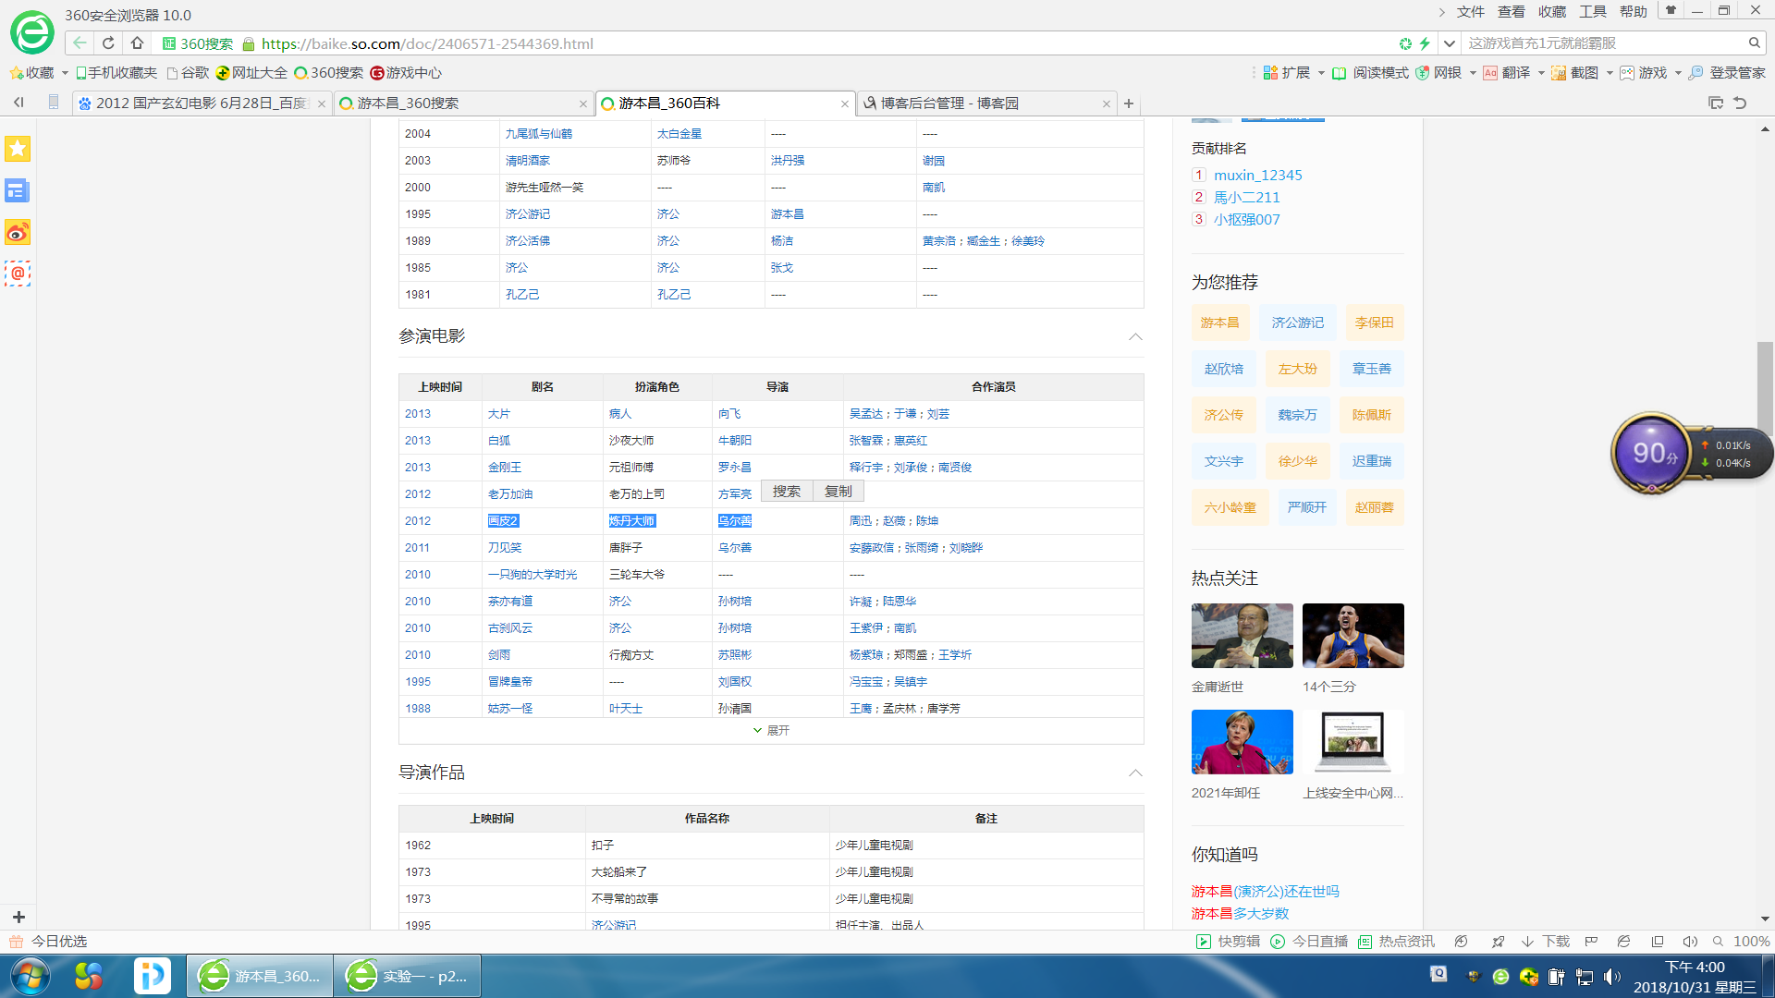
Task: Click the browser refresh icon
Action: [x=108, y=43]
